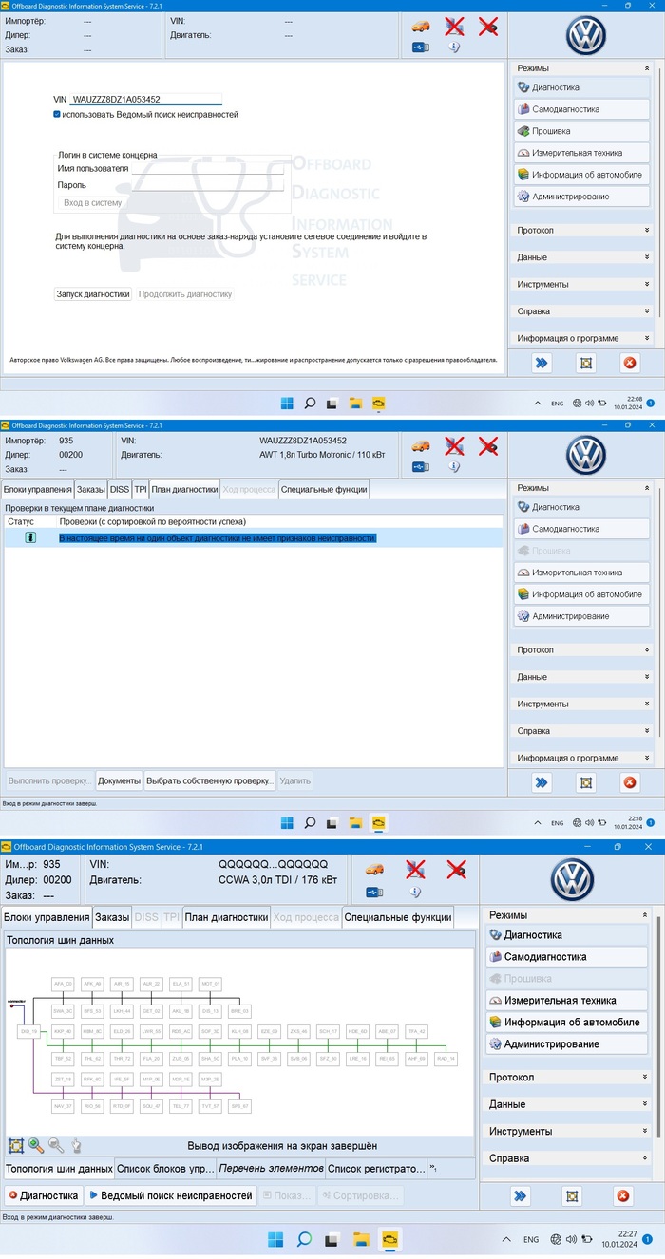Select the highlighted 'В настоящее время ни один объект...' row
This screenshot has width=665, height=1259.
coord(253,537)
